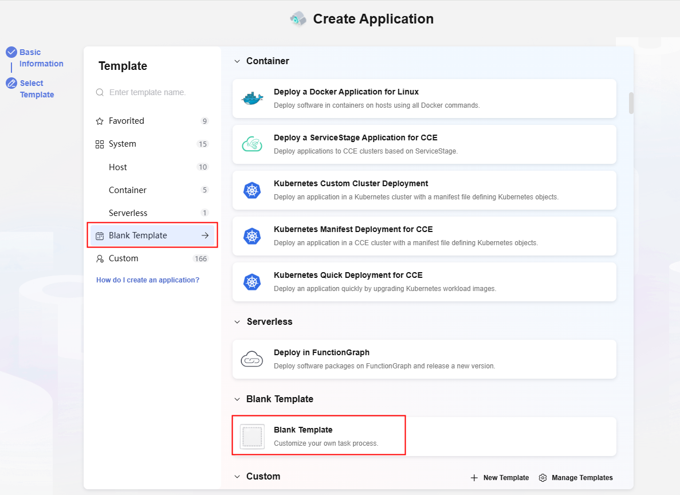680x495 pixels.
Task: Click the Kubernetes Quick Deployment icon
Action: coord(252,282)
